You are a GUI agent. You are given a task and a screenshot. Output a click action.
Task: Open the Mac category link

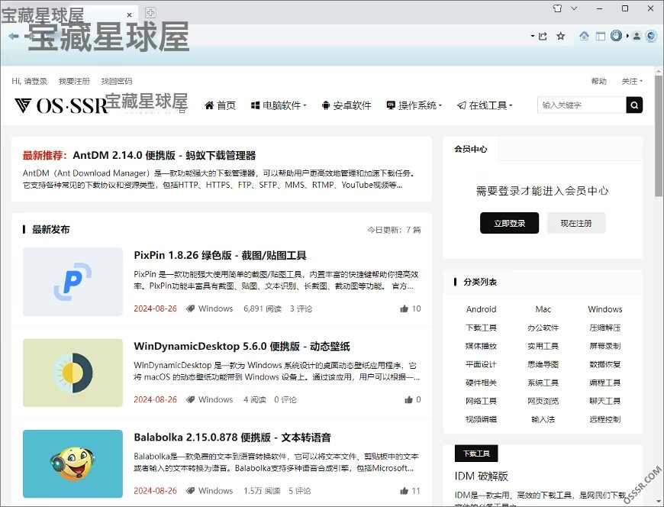[x=543, y=309]
